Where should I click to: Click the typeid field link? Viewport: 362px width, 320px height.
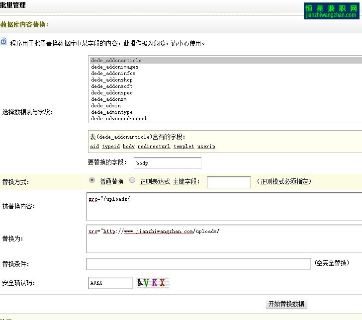coord(110,147)
